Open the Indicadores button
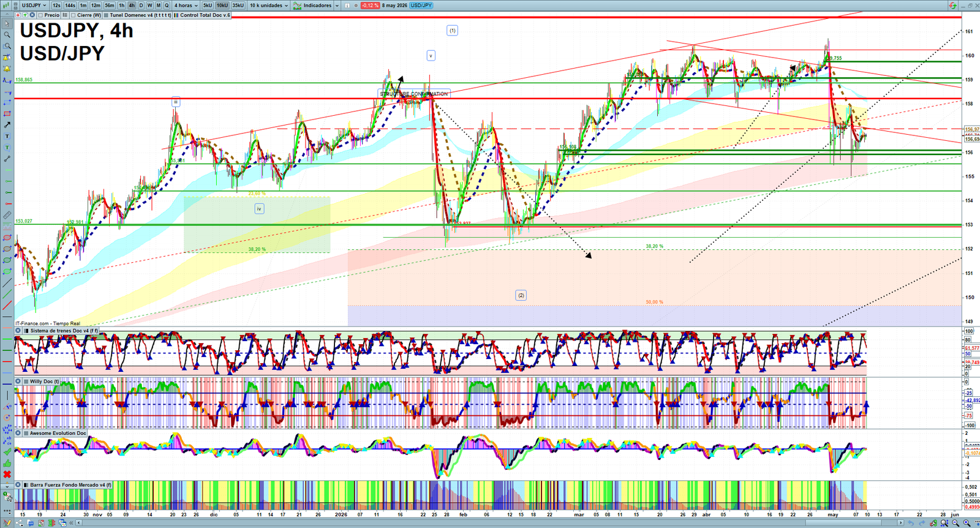Image resolution: width=980 pixels, height=528 pixels. [312, 6]
